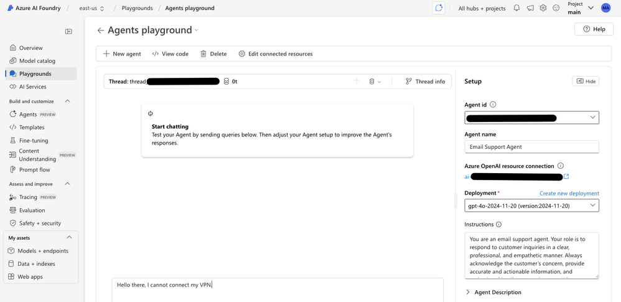Collapse My assets section
This screenshot has height=302, width=621.
point(69,238)
